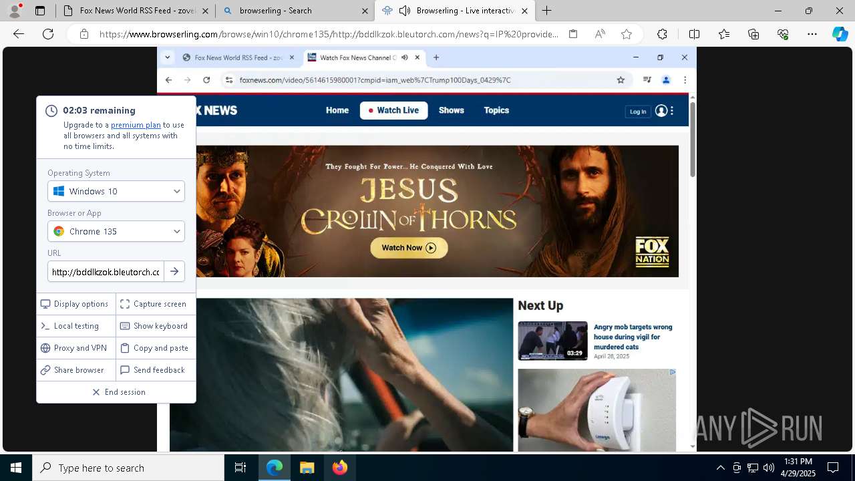This screenshot has height=481, width=855.
Task: Open Display options
Action: tap(76, 304)
